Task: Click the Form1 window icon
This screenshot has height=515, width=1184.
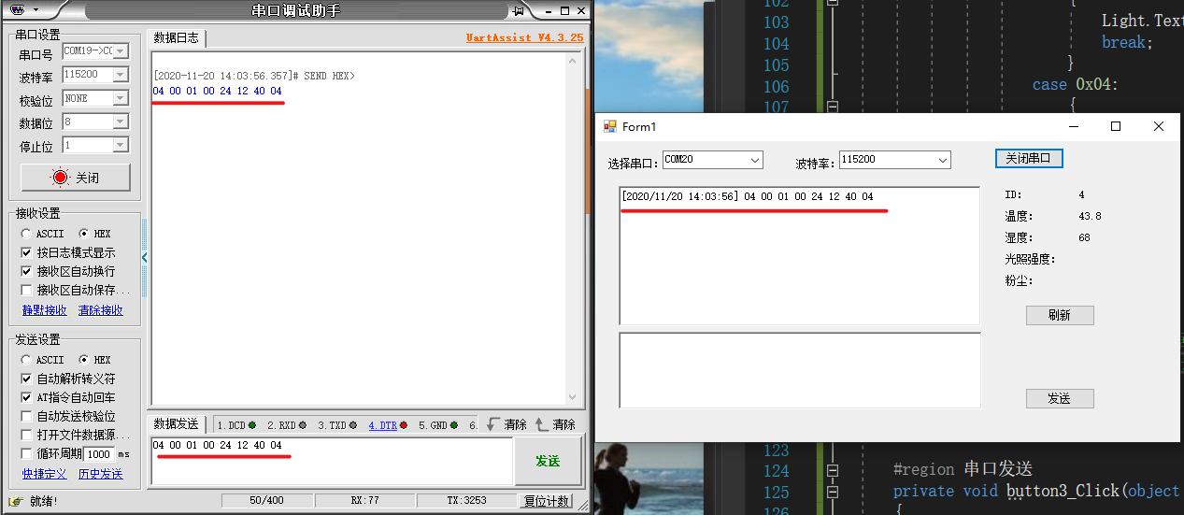Action: tap(609, 126)
